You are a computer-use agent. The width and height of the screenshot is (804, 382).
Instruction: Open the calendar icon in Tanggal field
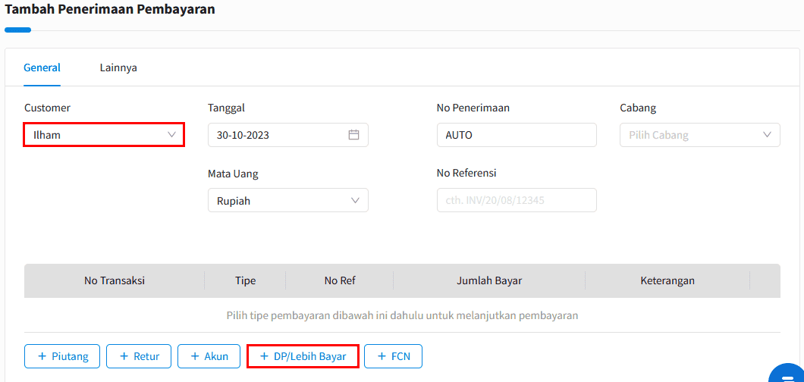[353, 135]
